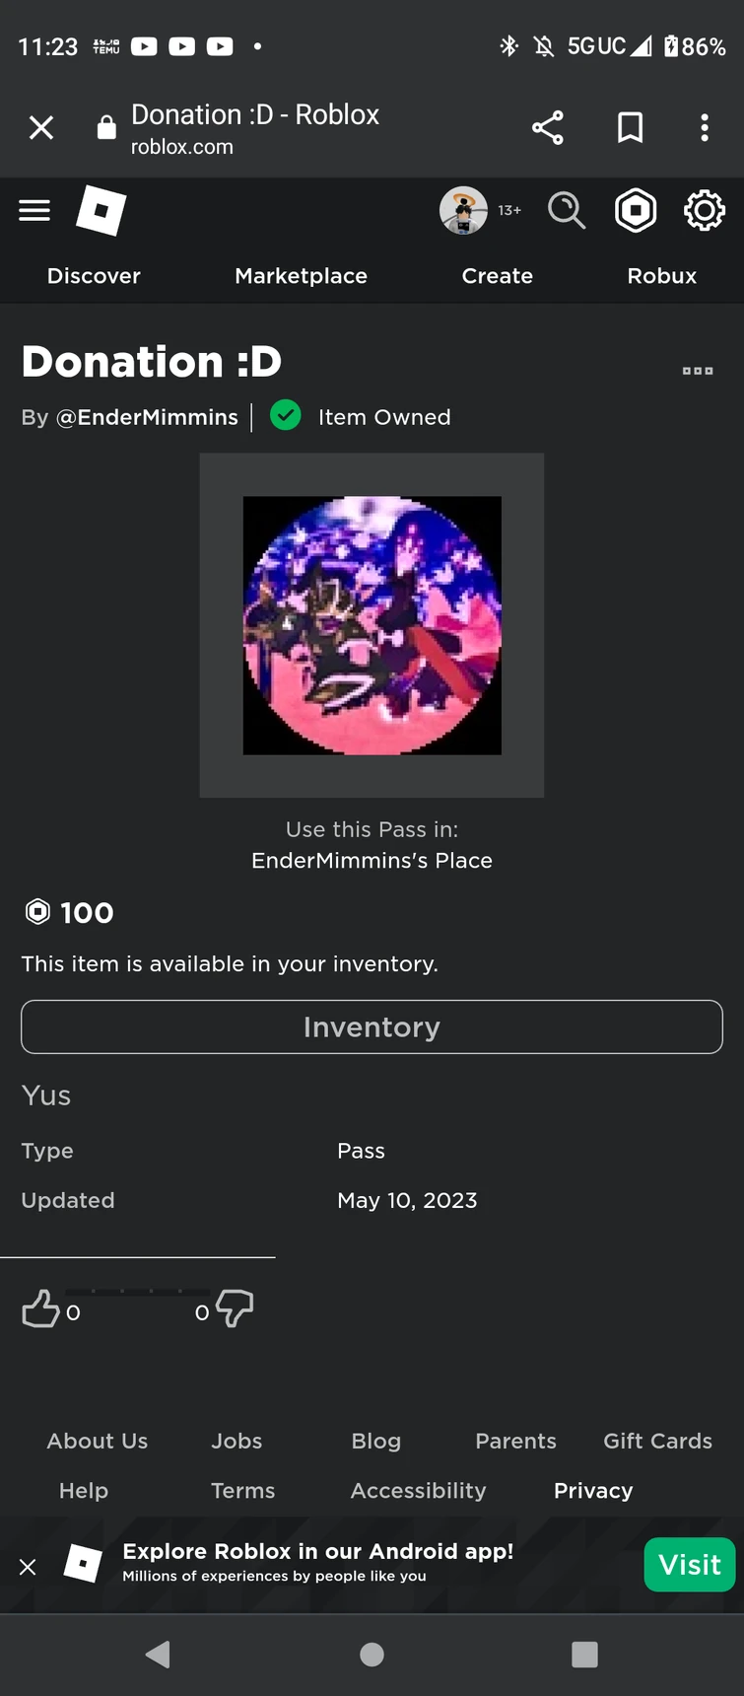Image resolution: width=744 pixels, height=1696 pixels.
Task: Open the EnderMimmins's Place link
Action: tap(372, 860)
